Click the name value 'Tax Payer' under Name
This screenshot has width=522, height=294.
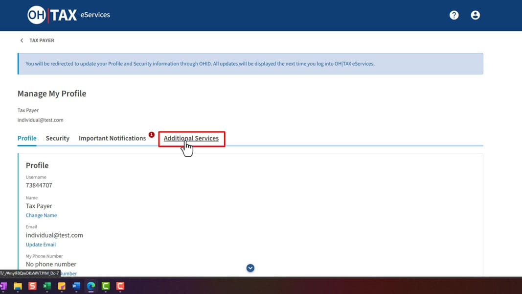point(39,206)
